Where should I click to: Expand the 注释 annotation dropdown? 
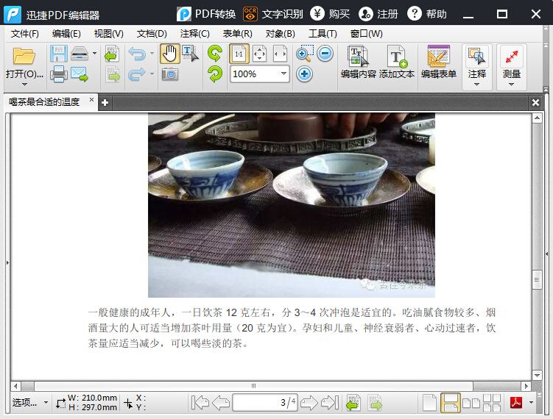[x=477, y=84]
